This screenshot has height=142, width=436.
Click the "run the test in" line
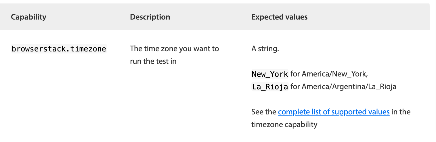click(153, 61)
